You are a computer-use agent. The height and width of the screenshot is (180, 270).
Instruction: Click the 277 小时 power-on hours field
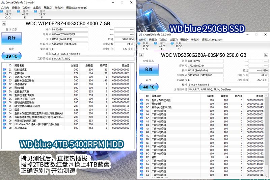click(x=258, y=80)
